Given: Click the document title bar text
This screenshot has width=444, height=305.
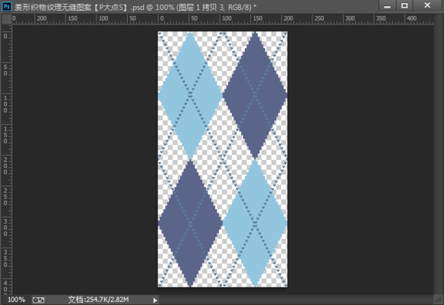Looking at the screenshot, I should coord(135,7).
